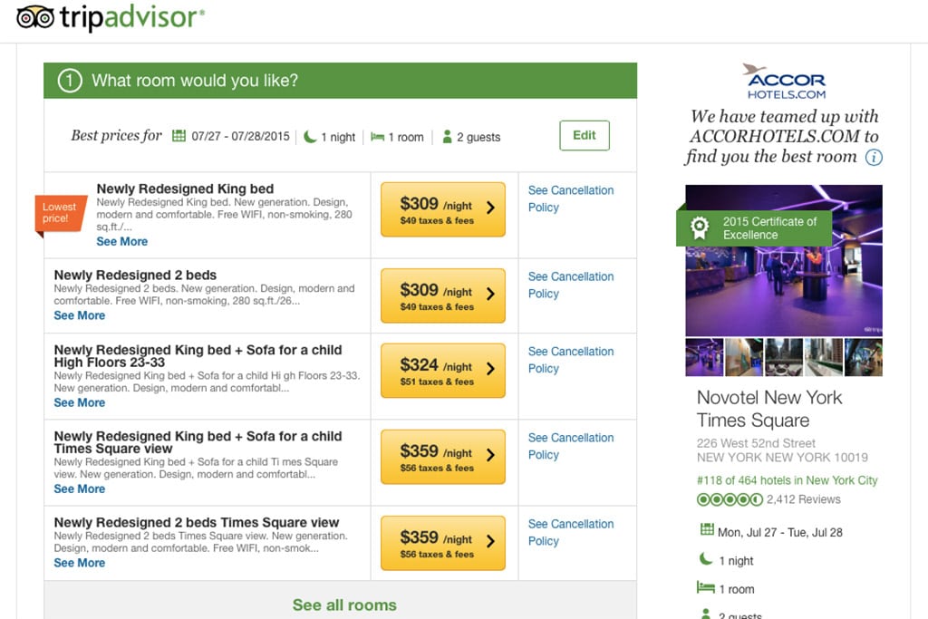Book the Newly Redesigned King bed at $309
Viewport: 928px width, 619px height.
442,209
